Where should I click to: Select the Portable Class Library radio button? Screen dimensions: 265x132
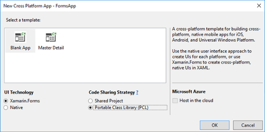[91, 108]
